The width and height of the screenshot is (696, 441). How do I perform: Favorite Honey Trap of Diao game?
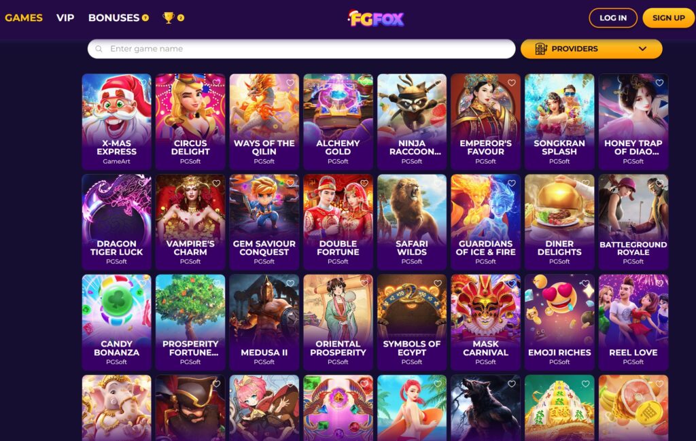[x=659, y=82]
